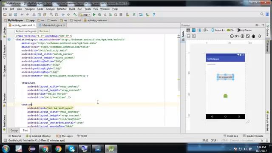The width and height of the screenshot is (272, 153).
Task: Click the hide Preview panel icon
Action: point(263,25)
